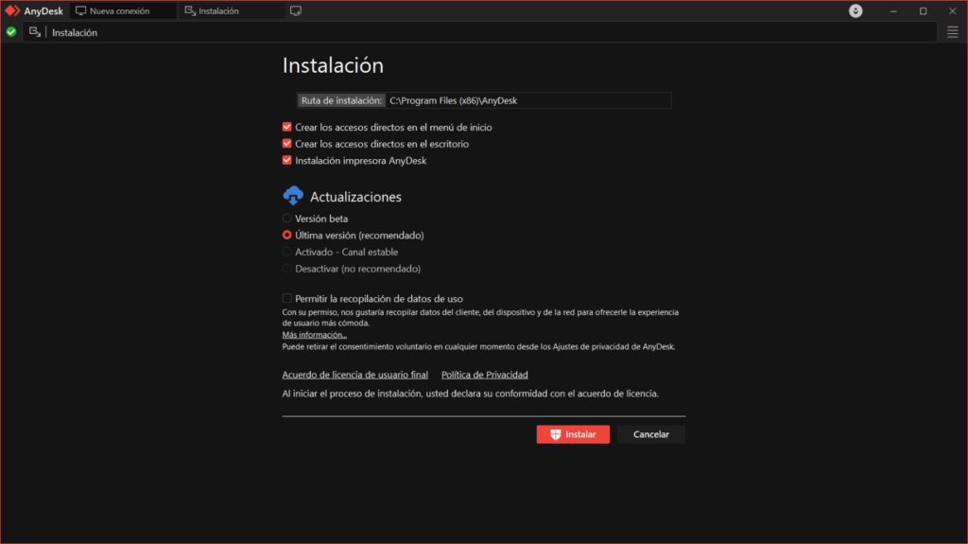Screen dimensions: 968x544
Task: Open the hamburger main menu
Action: point(953,32)
